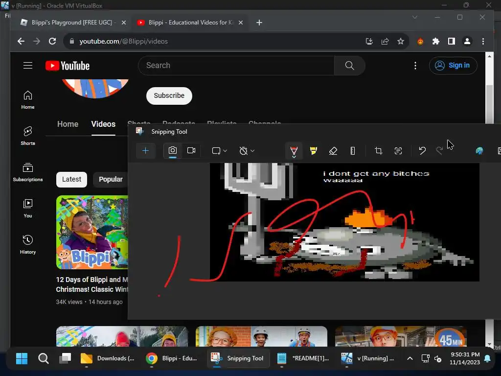Open the YouTube hamburger guide menu
Image resolution: width=501 pixels, height=376 pixels.
click(28, 66)
